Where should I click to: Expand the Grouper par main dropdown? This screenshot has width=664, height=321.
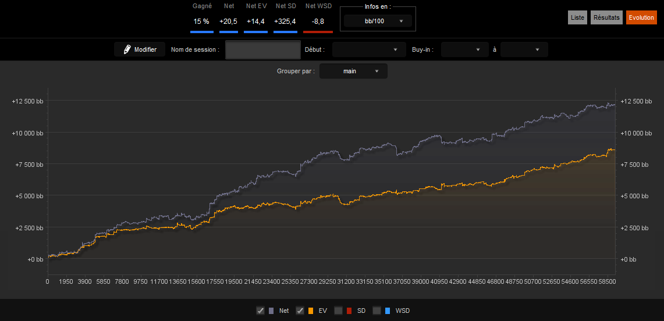pos(353,71)
